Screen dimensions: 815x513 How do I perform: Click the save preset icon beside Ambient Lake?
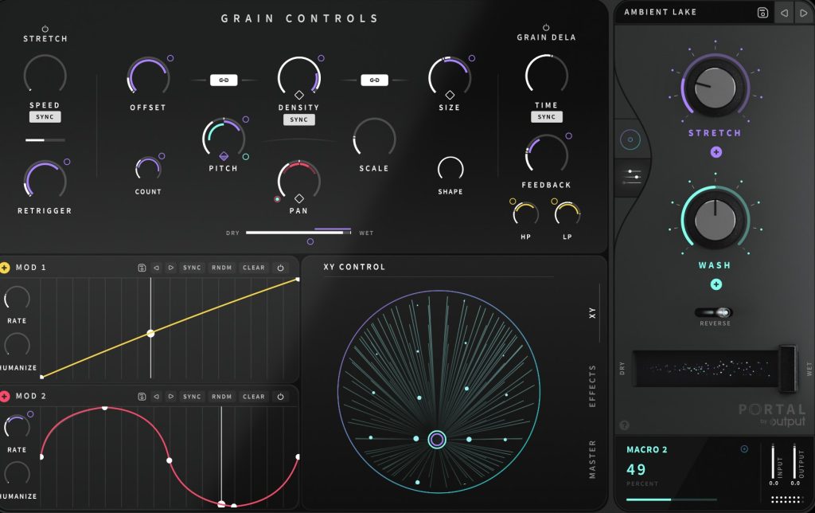click(762, 12)
